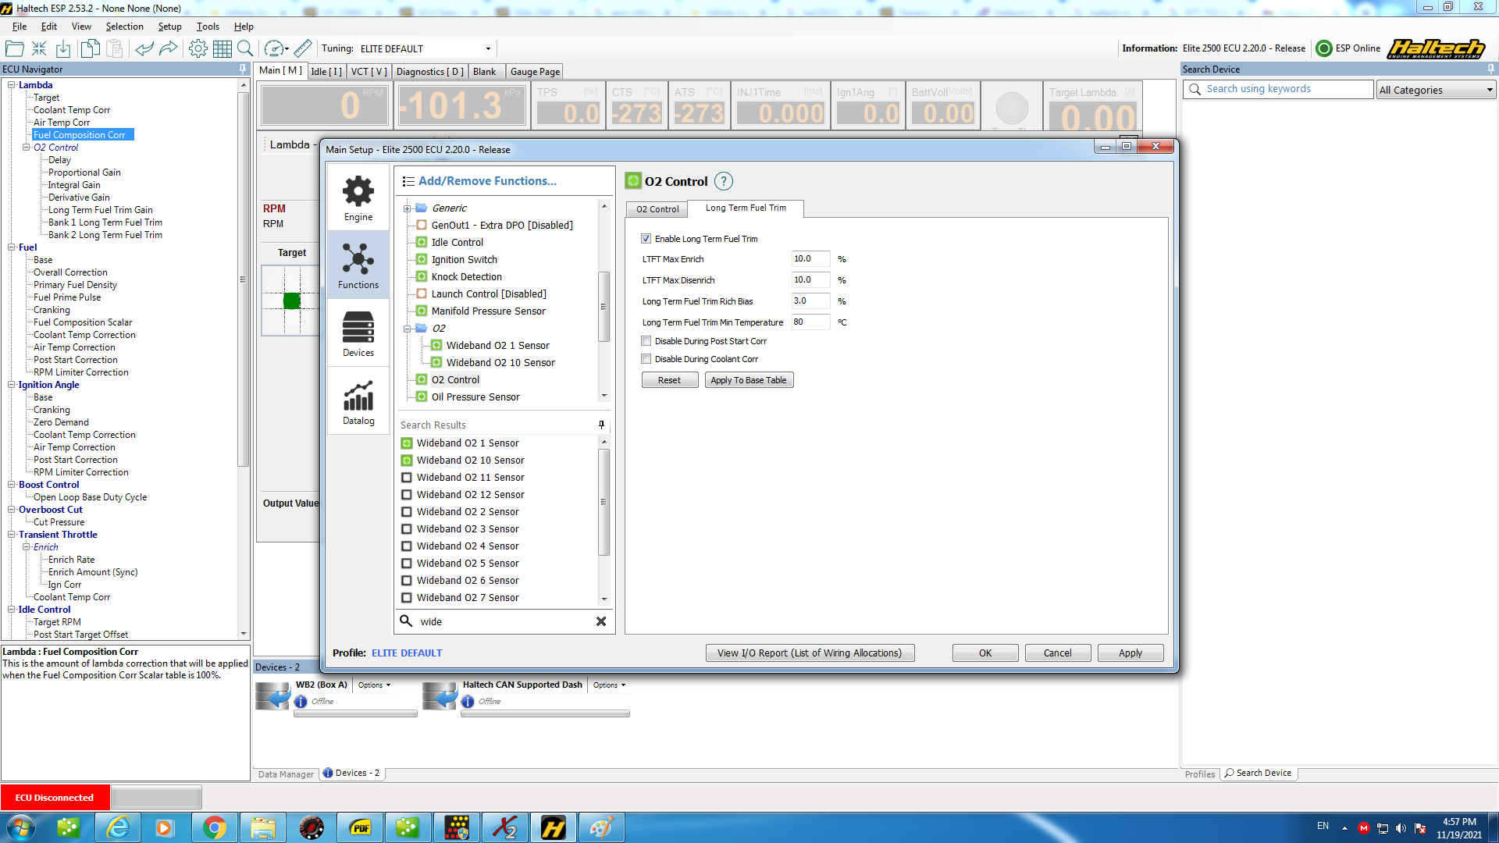Switch to the O2 Control tab
Viewport: 1499px width, 843px height.
(x=657, y=209)
